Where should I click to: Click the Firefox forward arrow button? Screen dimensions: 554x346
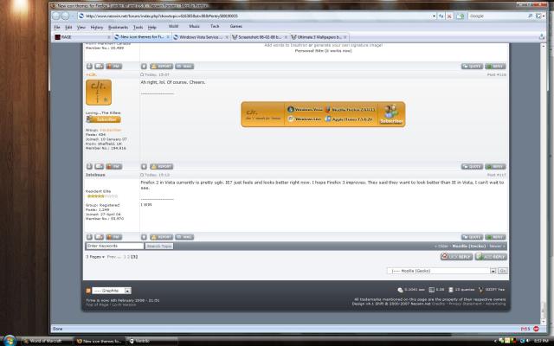click(65, 16)
